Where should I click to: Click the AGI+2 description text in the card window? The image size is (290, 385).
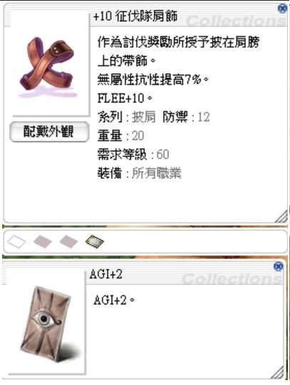pos(114,300)
